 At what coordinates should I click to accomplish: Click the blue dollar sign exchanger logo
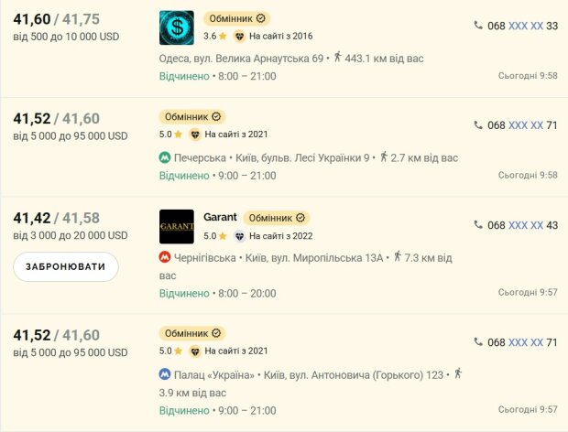pos(177,27)
